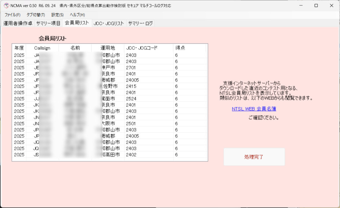The image size is (340, 208).
Task: Open the NTSL WEB 会員名簿 link
Action: (x=254, y=109)
